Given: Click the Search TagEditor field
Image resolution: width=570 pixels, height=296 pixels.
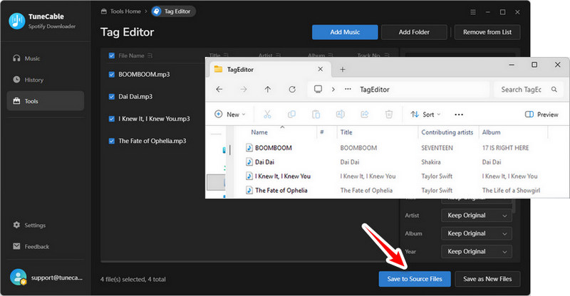Looking at the screenshot, I should pos(528,90).
